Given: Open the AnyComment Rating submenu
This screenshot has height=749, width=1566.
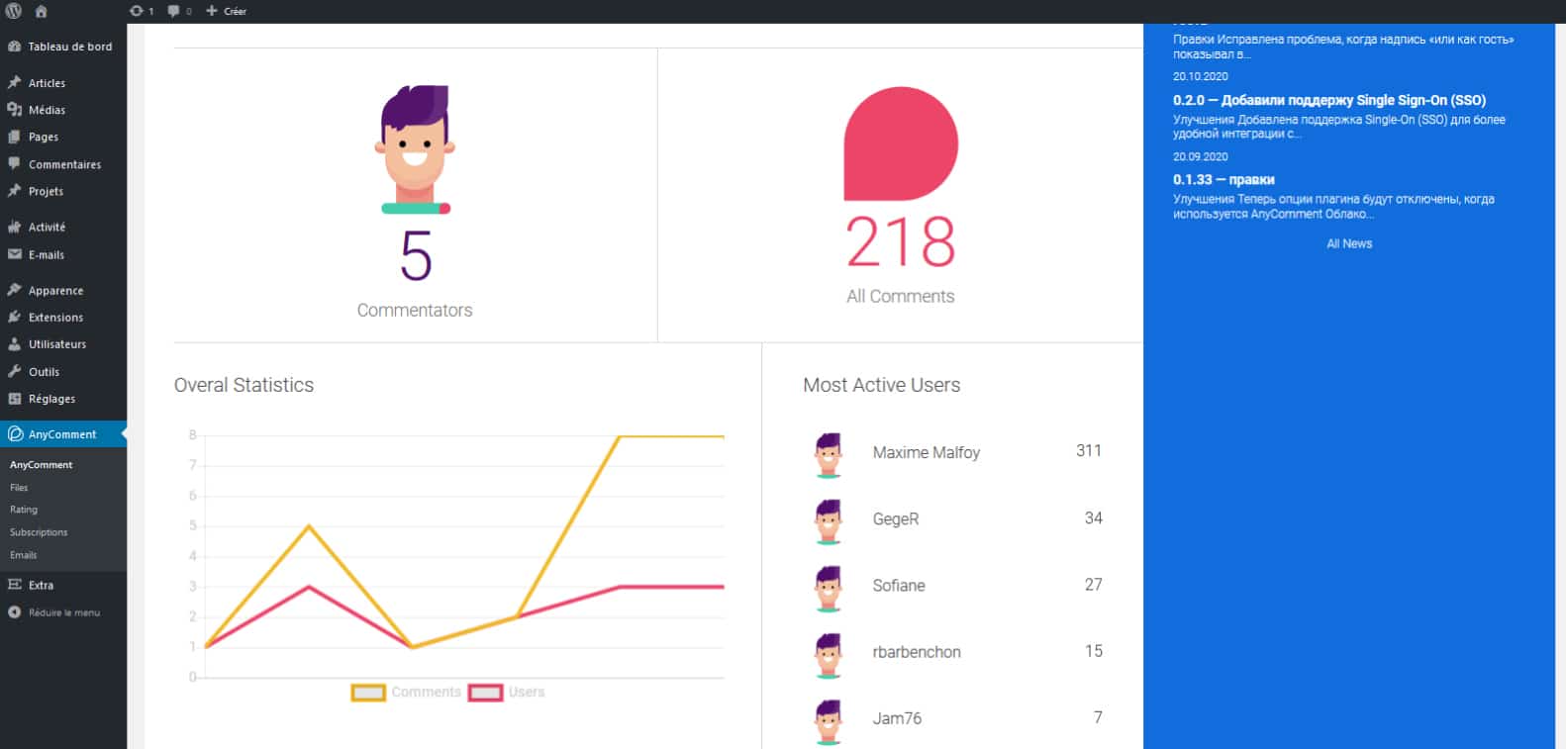Looking at the screenshot, I should tap(24, 510).
